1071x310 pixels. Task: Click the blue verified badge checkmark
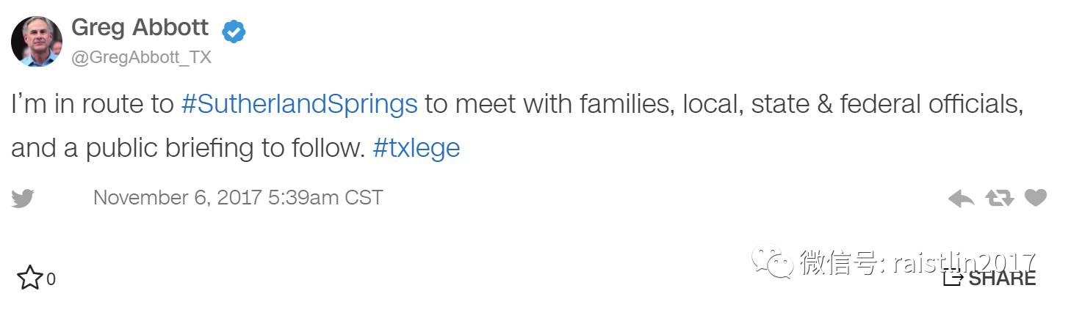tap(234, 32)
